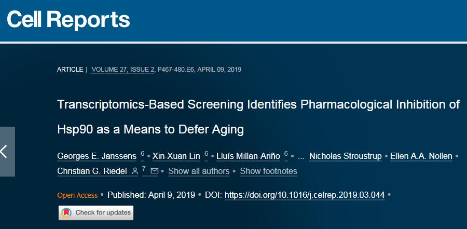Viewport: 467px width, 229px height.
Task: Follow the doi.org article DOI link
Action: pyautogui.click(x=305, y=195)
